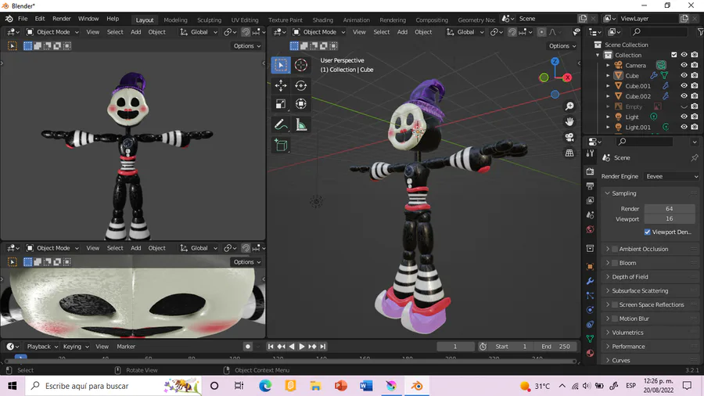
Task: Open the World properties tab
Action: click(590, 229)
